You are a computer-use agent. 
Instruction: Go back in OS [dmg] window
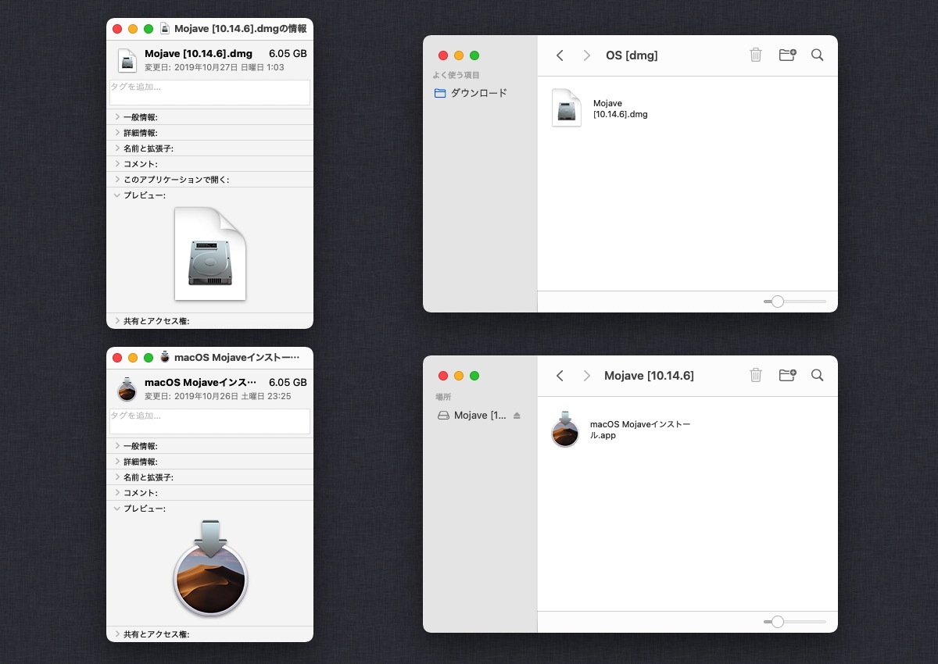(x=560, y=55)
